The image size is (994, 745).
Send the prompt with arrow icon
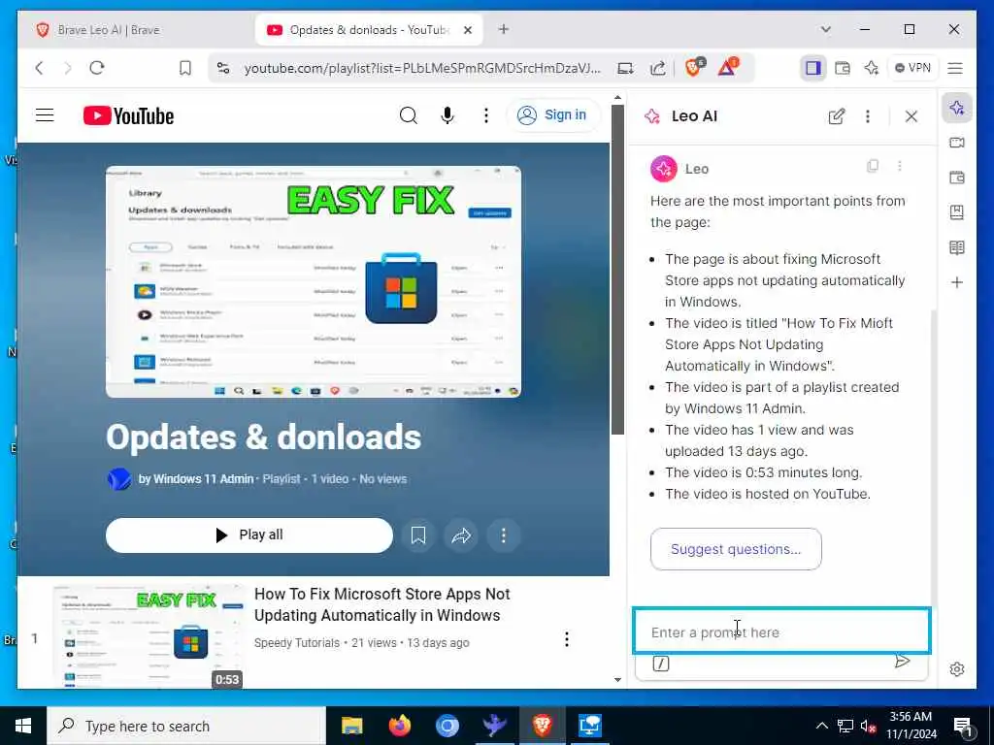click(902, 662)
